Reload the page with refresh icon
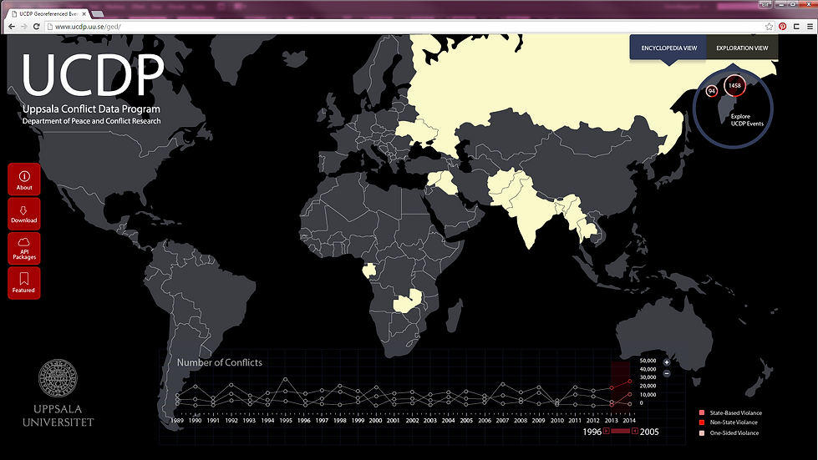This screenshot has height=460, width=818. pos(37,27)
